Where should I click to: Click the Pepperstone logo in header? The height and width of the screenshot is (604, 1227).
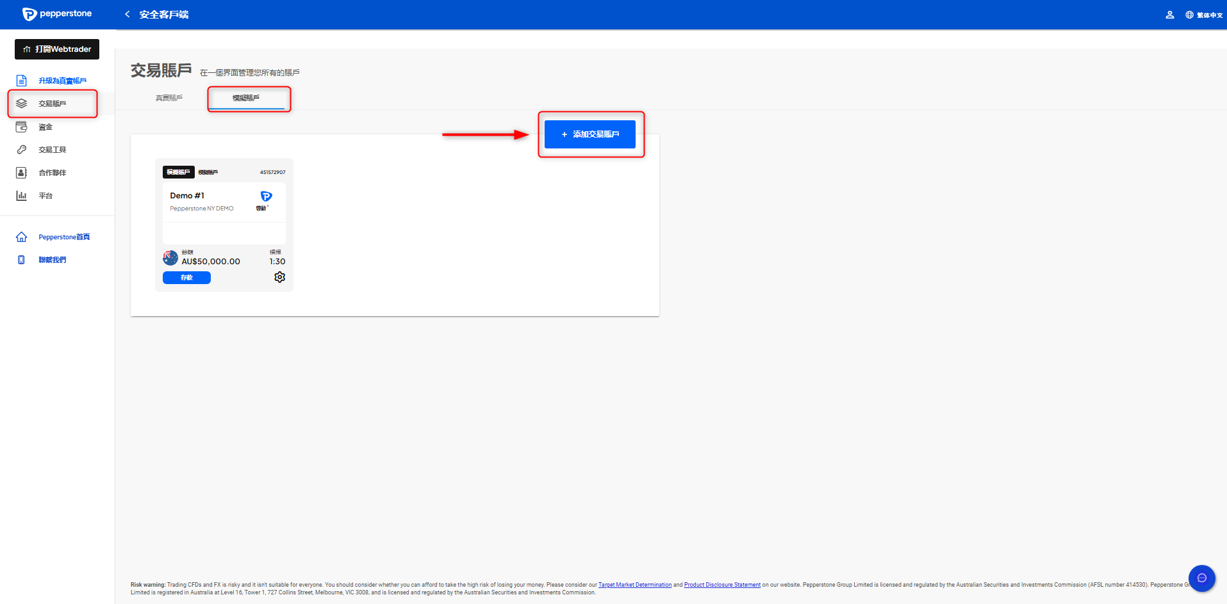tap(57, 14)
